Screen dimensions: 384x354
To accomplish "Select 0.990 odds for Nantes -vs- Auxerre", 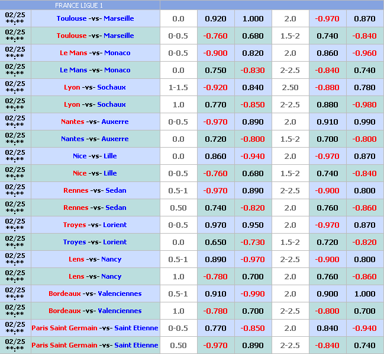I will tap(364, 122).
